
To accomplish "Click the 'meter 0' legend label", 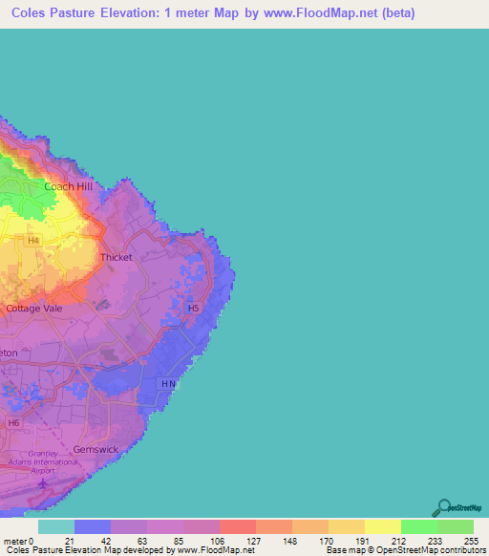I will [18, 542].
